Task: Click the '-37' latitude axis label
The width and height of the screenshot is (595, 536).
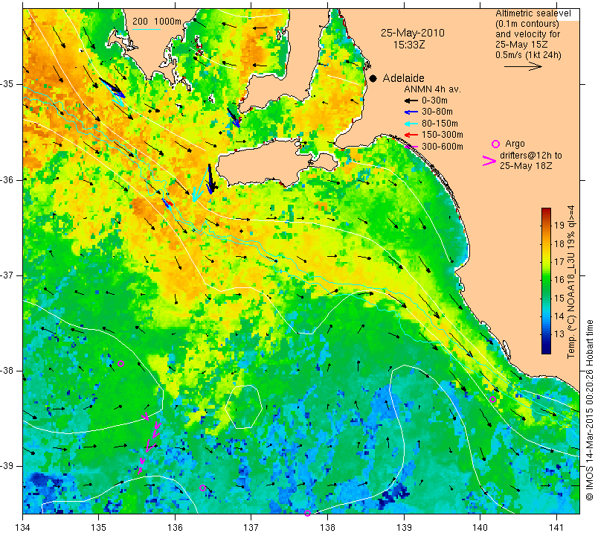Action: point(7,275)
